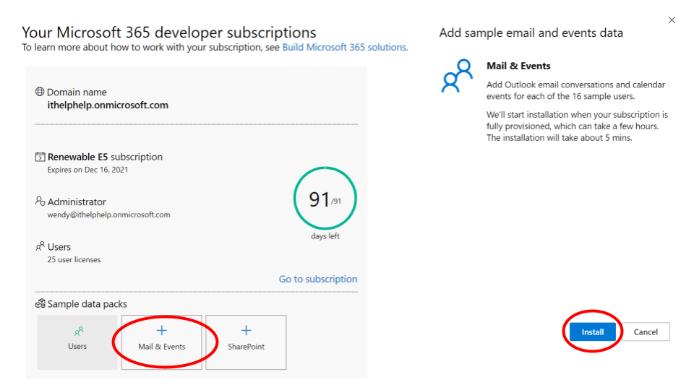Click the Install button
This screenshot has height=390, width=694.
coord(592,332)
